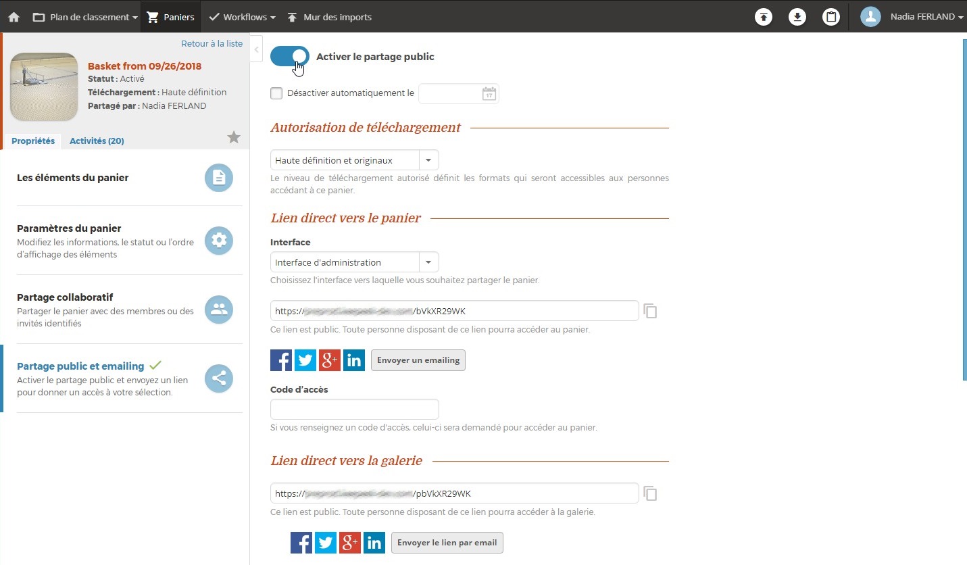This screenshot has height=565, width=967.
Task: Open download authorization level dropdown
Action: [354, 160]
